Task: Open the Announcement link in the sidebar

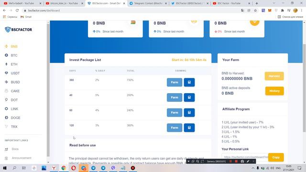Action: pyautogui.click(x=21, y=158)
